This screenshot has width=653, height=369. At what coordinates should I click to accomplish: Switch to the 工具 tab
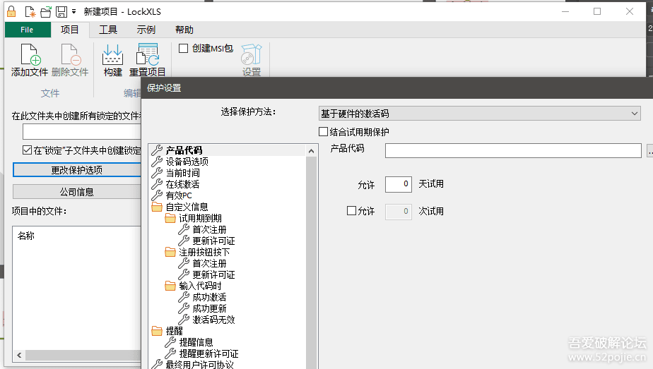pyautogui.click(x=108, y=30)
